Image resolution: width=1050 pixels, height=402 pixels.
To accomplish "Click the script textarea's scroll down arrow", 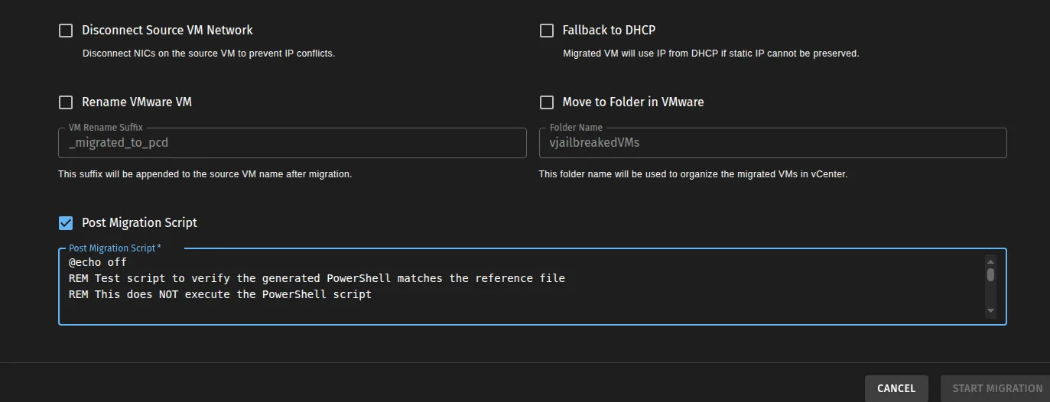I will click(x=990, y=310).
